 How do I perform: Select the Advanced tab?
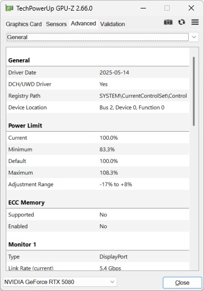[x=84, y=24]
